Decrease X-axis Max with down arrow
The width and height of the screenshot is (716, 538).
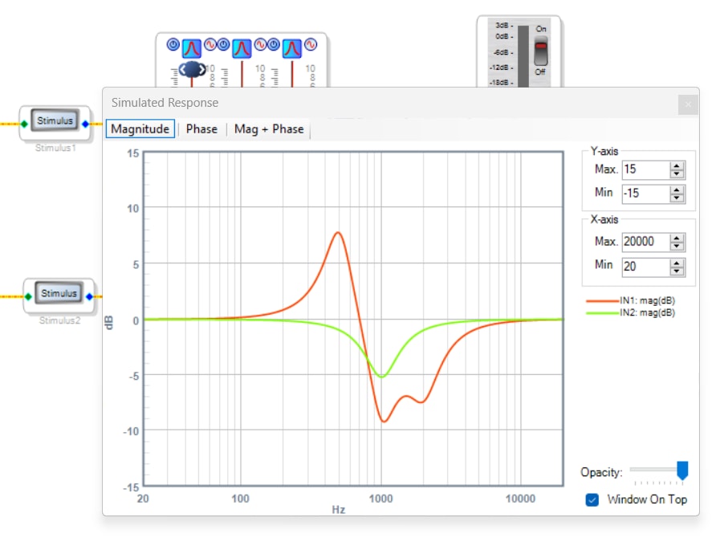tap(677, 247)
